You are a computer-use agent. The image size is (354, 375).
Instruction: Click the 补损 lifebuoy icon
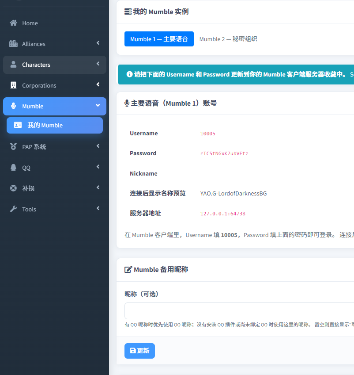coord(13,188)
